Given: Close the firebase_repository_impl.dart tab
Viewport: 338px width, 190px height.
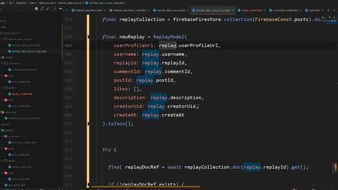Looking at the screenshot, I should pyautogui.click(x=148, y=11).
